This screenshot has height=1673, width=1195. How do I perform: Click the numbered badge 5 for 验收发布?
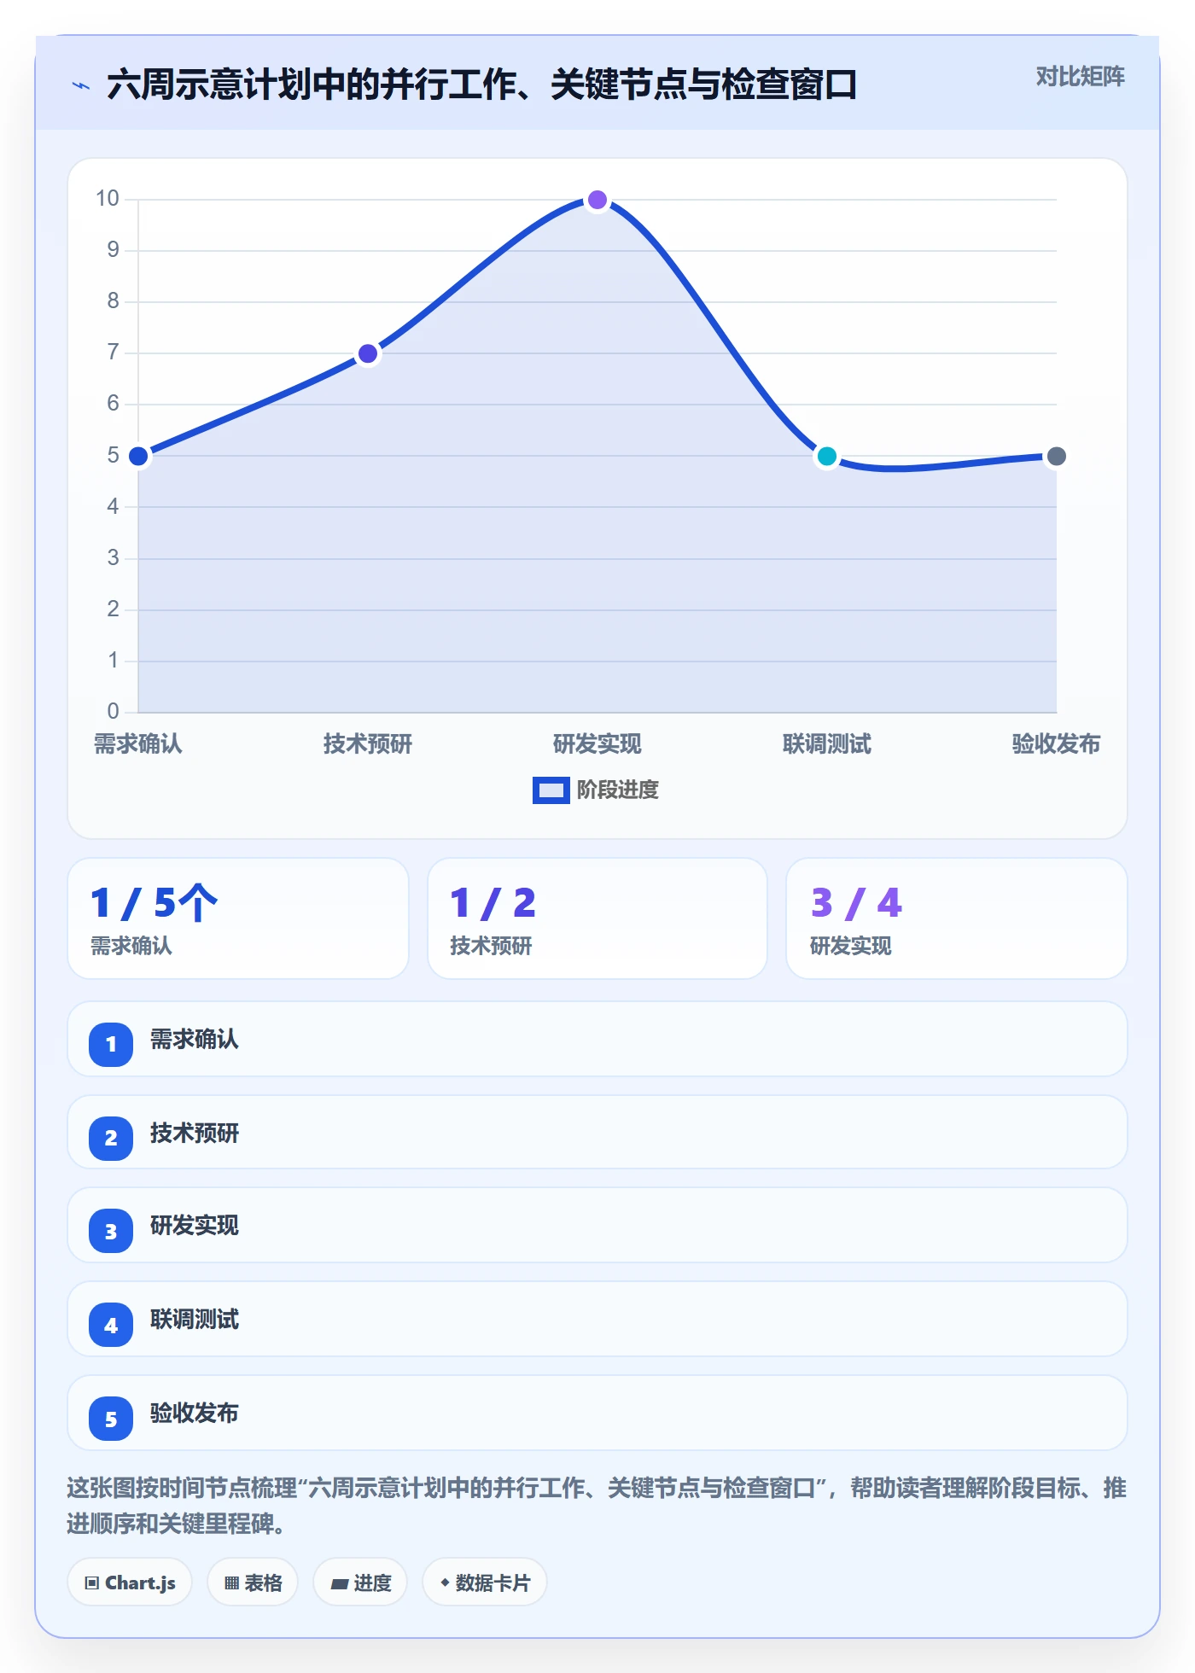pos(111,1419)
